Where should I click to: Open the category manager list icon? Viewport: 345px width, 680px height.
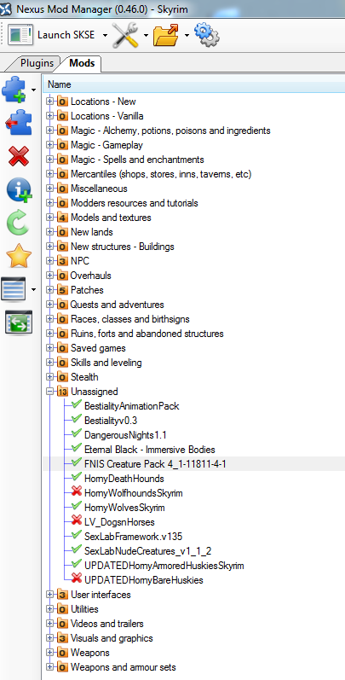point(14,289)
